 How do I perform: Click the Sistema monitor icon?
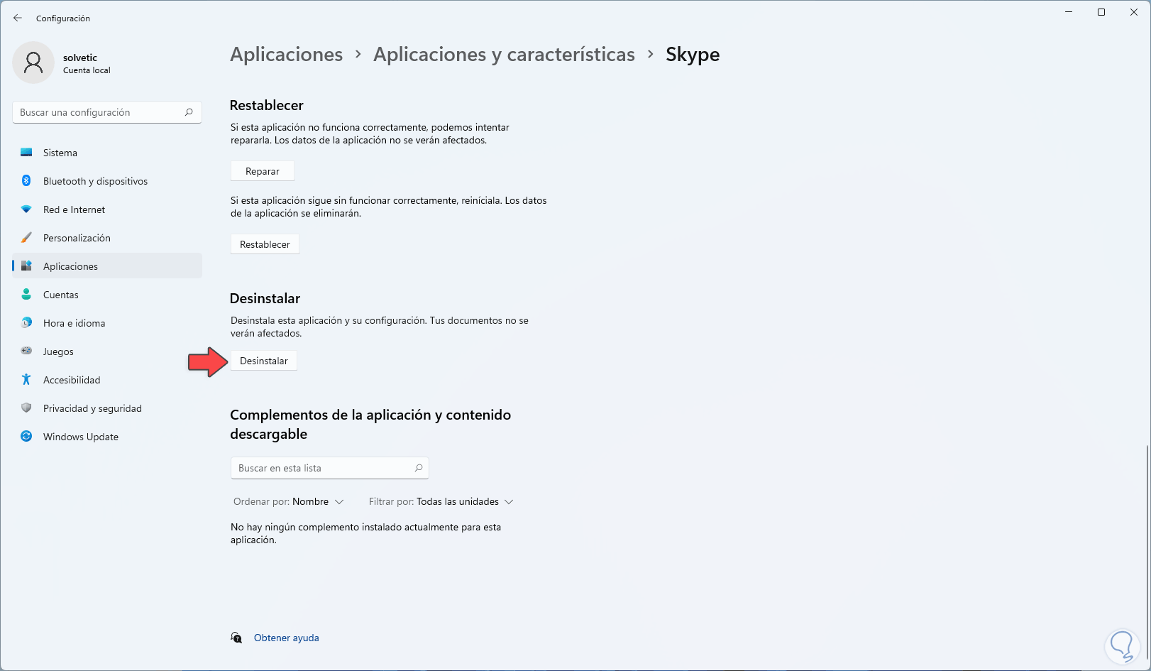point(26,153)
